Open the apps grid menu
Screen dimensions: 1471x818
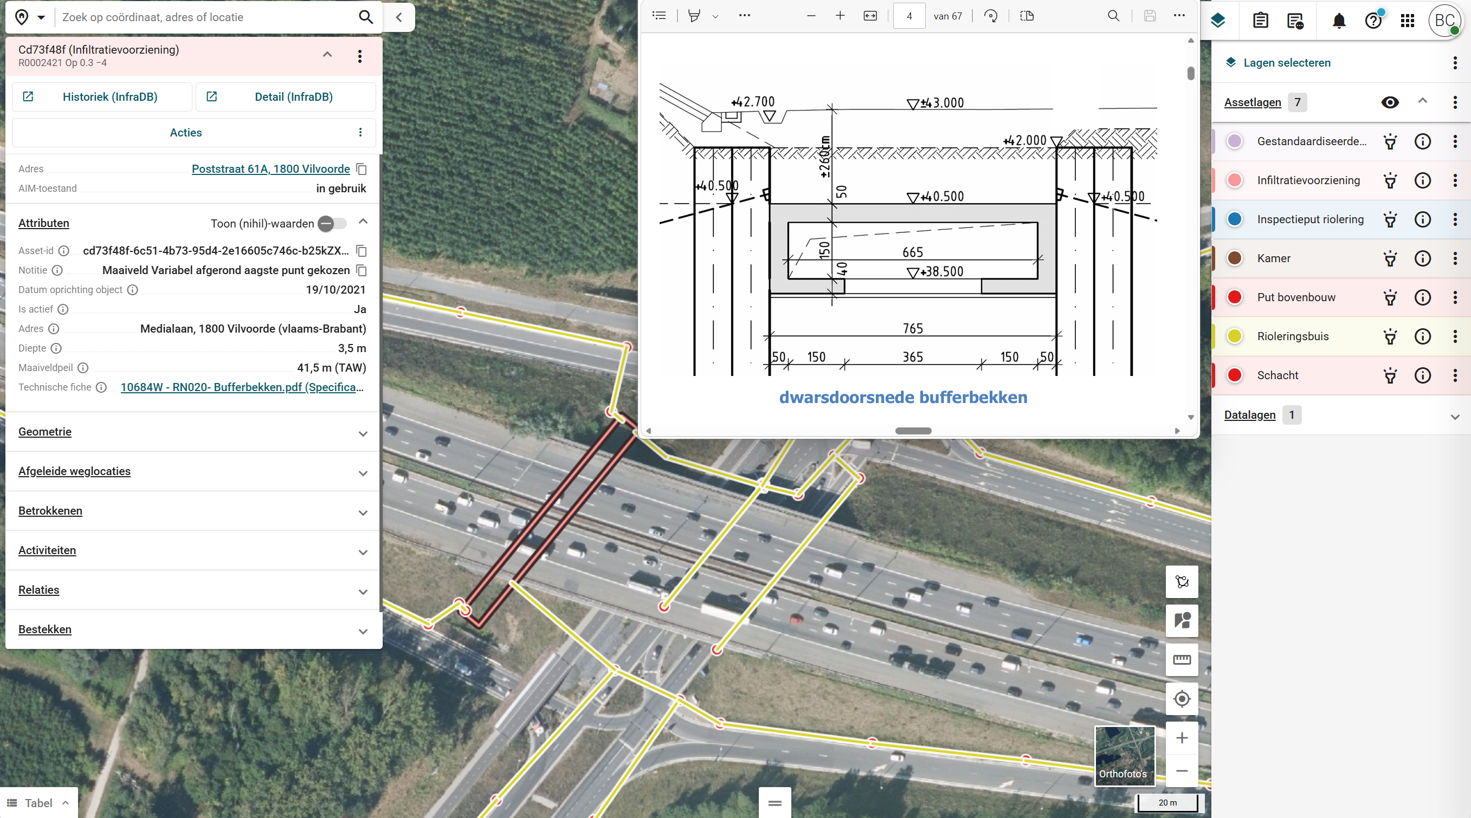(x=1407, y=21)
